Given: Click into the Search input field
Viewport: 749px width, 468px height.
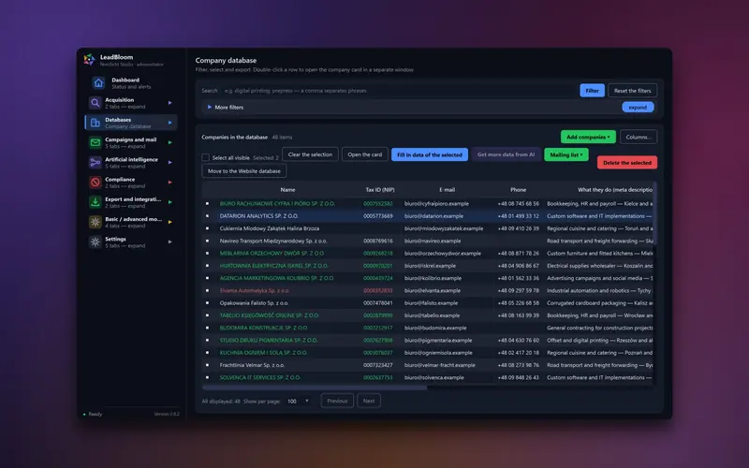Looking at the screenshot, I should [399, 90].
